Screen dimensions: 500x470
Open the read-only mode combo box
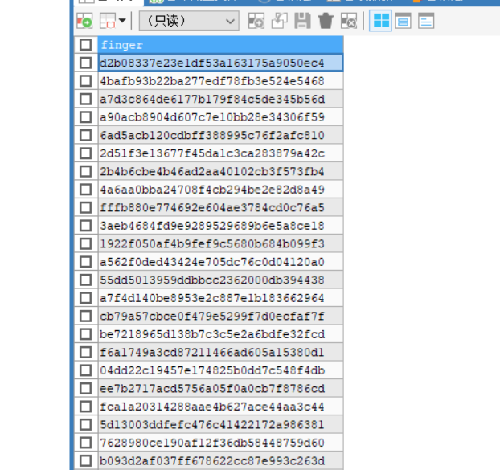(189, 21)
